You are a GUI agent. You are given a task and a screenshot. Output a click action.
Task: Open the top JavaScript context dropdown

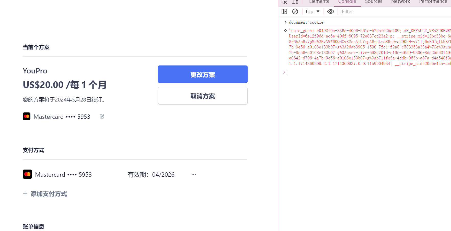tap(313, 11)
